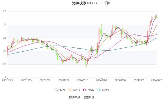Click the 恒生聚源 source name
The image size is (163, 99).
coord(89,97)
